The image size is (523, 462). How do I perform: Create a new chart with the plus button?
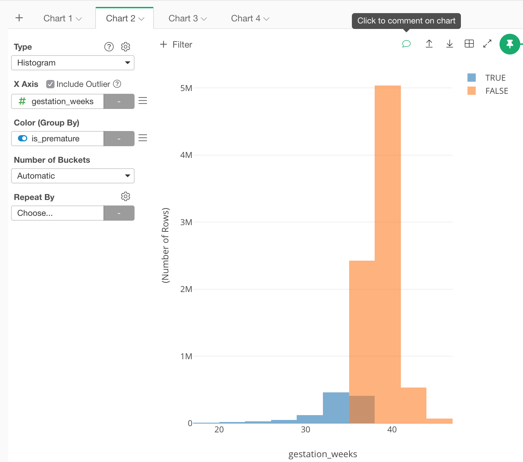tap(19, 18)
